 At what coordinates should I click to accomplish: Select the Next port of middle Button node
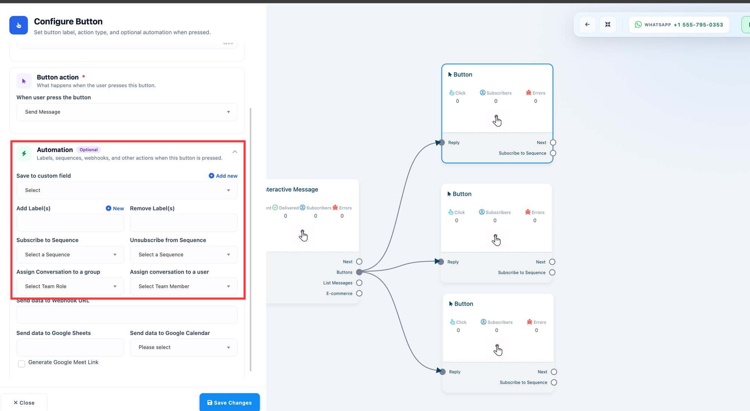[552, 262]
